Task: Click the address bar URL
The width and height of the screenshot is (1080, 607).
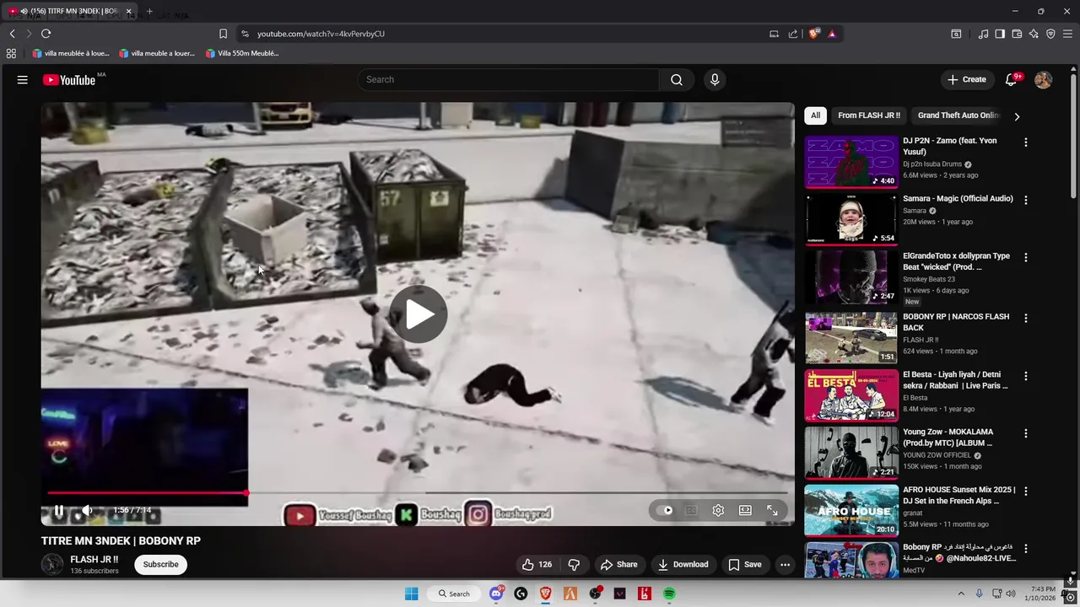Action: pyautogui.click(x=321, y=34)
